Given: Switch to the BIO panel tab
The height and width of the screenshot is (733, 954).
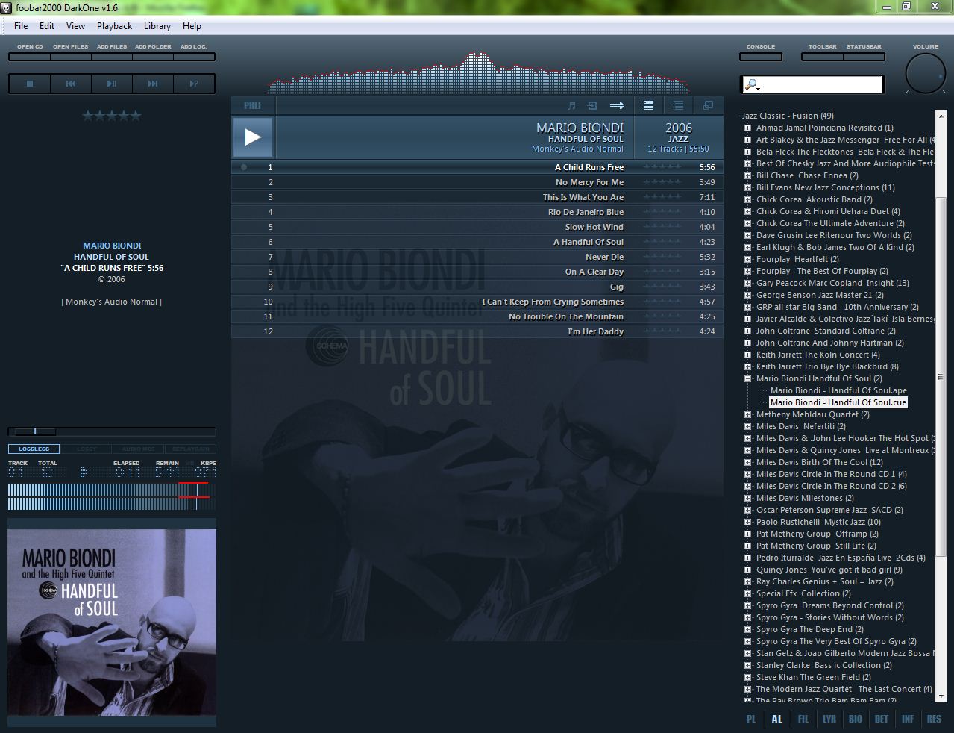Looking at the screenshot, I should tap(856, 719).
